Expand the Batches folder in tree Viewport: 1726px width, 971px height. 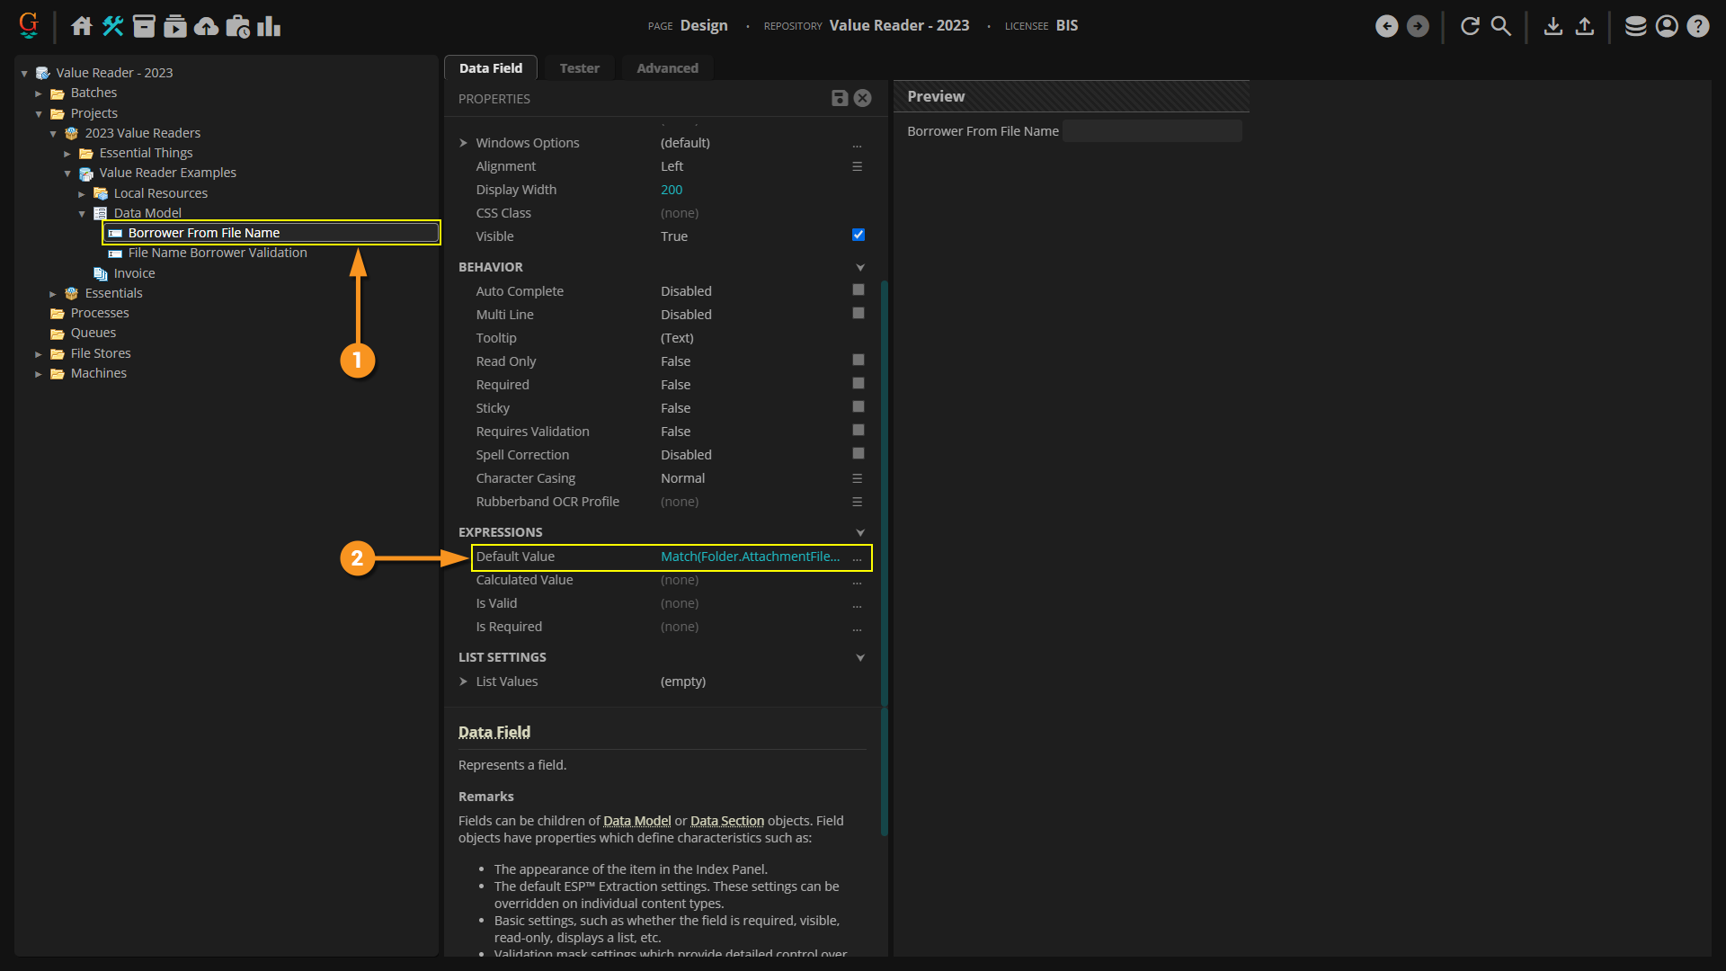(39, 94)
